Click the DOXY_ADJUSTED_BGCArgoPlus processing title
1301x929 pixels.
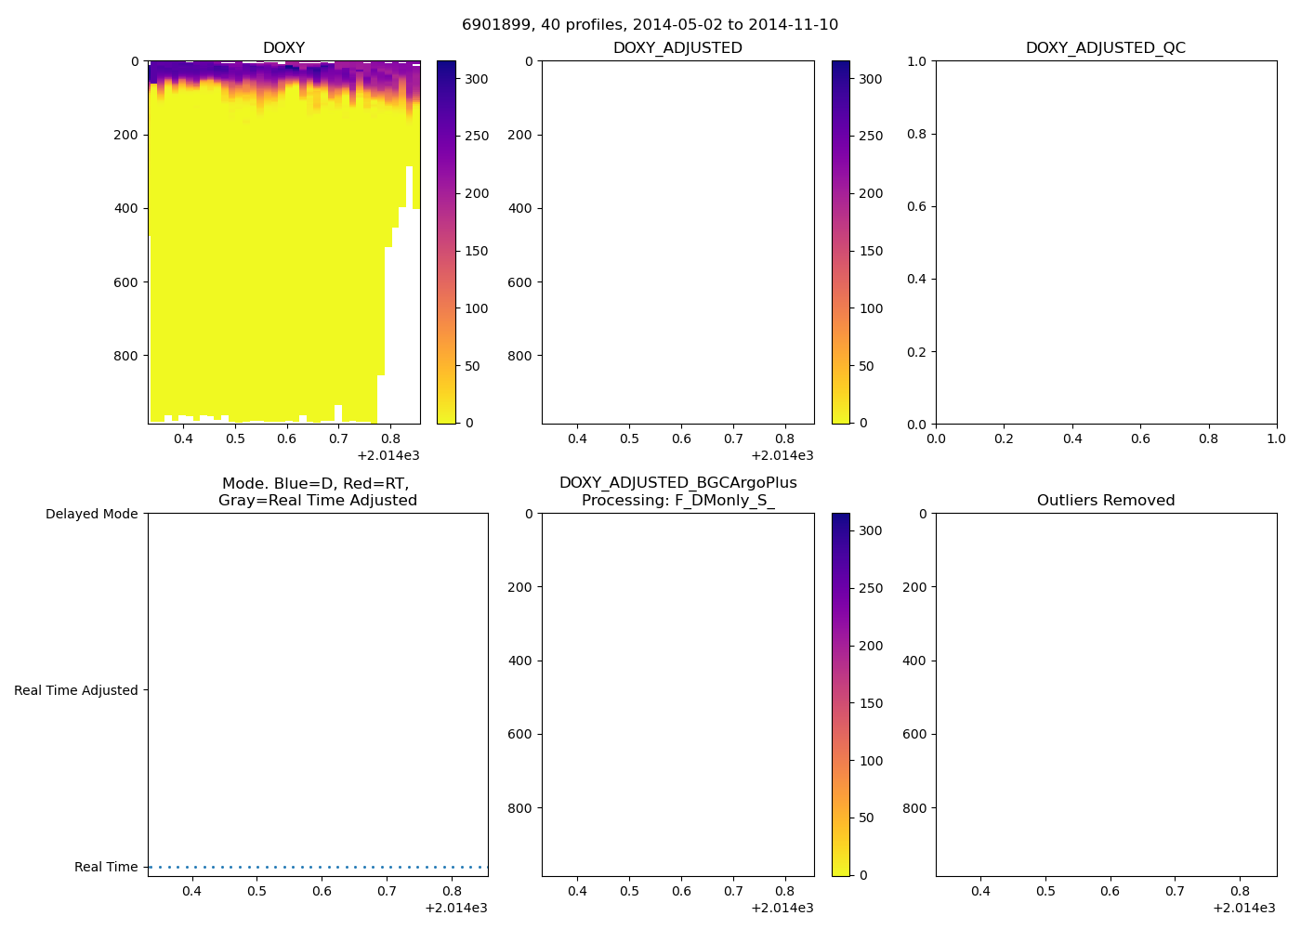pos(677,491)
